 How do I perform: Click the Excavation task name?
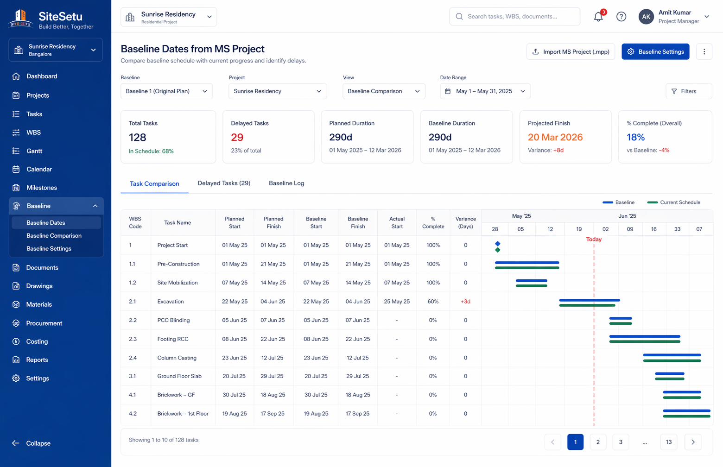tap(171, 302)
